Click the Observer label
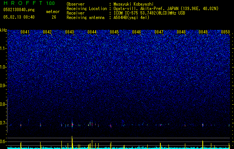This screenshot has height=149, width=234. tap(76, 4)
